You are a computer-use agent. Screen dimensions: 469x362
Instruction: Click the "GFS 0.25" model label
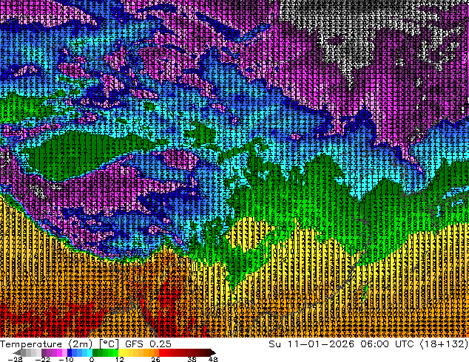coord(149,344)
